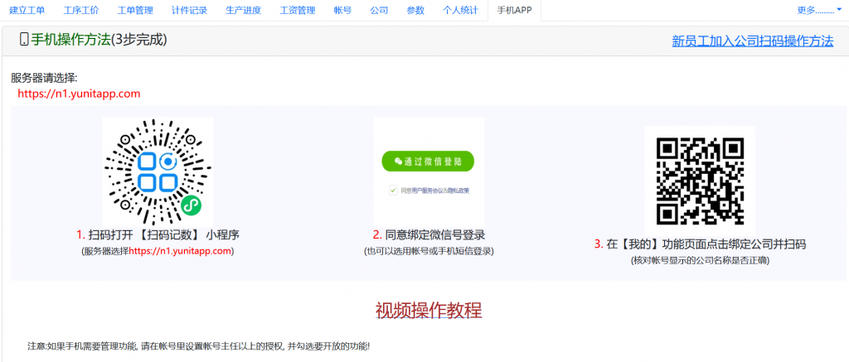Click the 服务器请选择 label
The width and height of the screenshot is (849, 362).
click(45, 78)
